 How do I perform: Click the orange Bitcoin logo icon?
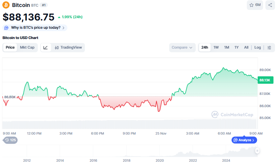pyautogui.click(x=6, y=5)
